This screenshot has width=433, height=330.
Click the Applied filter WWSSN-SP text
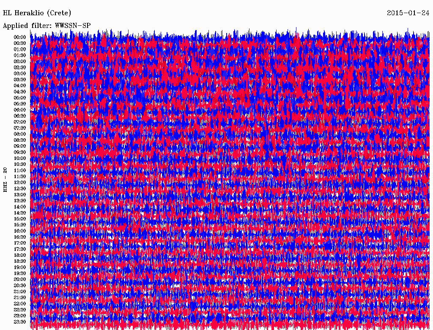pos(47,26)
